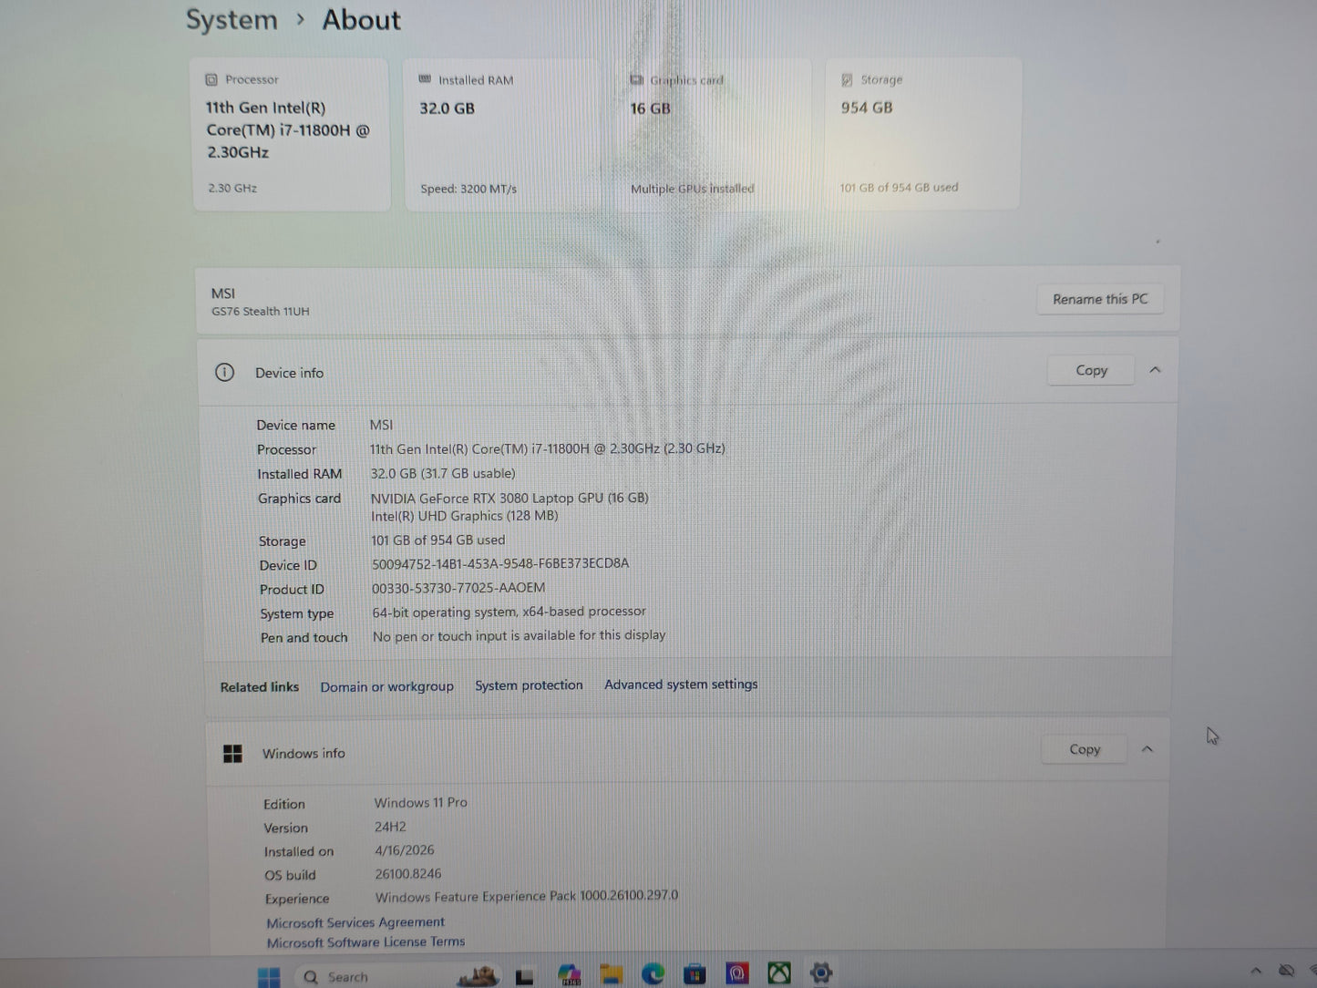Collapse the Windows info section
The height and width of the screenshot is (988, 1317).
click(1147, 749)
